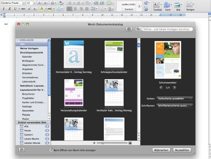This screenshot has height=159, width=211.
Task: Toggle bold formatting (F button)
Action: [x=4, y=9]
